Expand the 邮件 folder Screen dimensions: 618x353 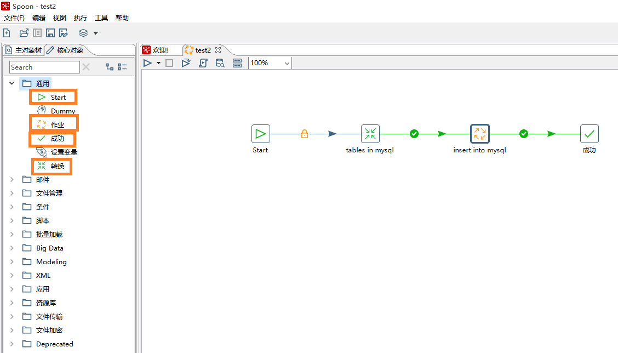point(12,179)
